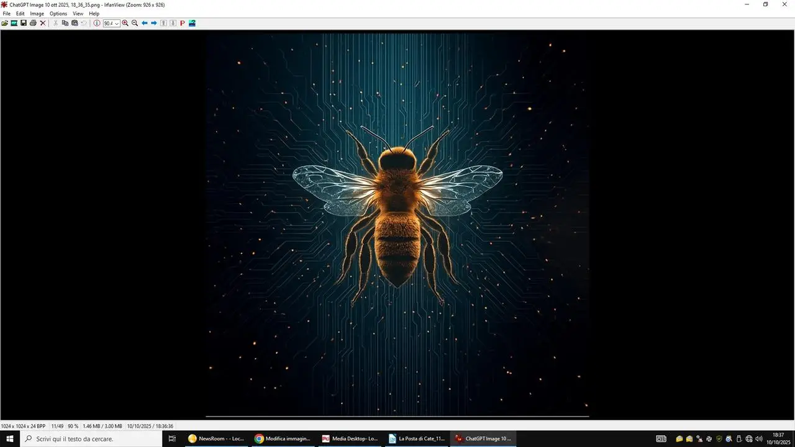Open the Image menu
This screenshot has height=447, width=795.
pos(37,14)
